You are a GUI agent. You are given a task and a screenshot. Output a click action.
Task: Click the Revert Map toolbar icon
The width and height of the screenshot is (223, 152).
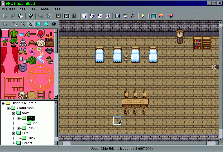click(48, 16)
